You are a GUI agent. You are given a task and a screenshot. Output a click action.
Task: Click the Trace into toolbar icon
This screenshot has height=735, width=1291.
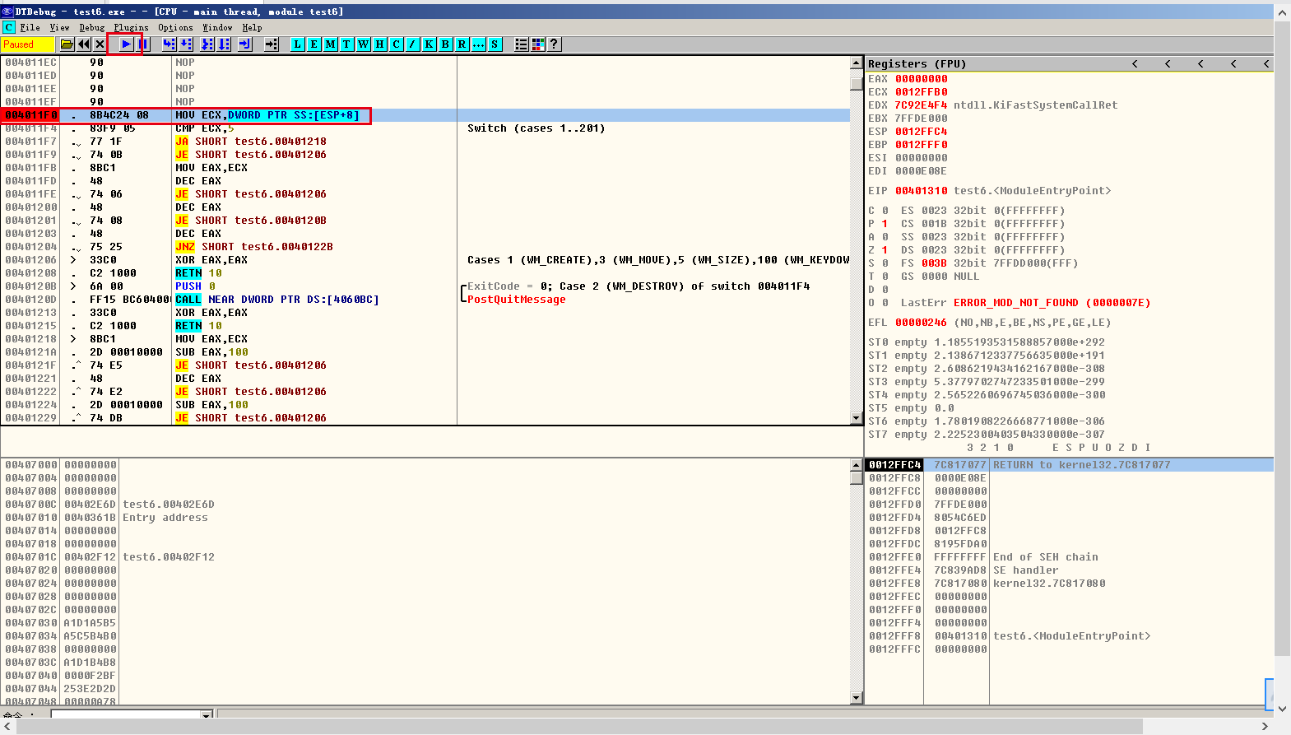click(x=207, y=44)
